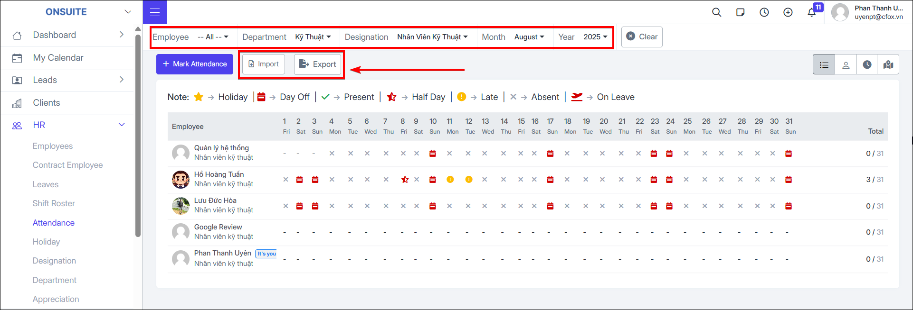The height and width of the screenshot is (310, 913).
Task: Open the Department Kỹ Thuật dropdown
Action: pyautogui.click(x=313, y=37)
